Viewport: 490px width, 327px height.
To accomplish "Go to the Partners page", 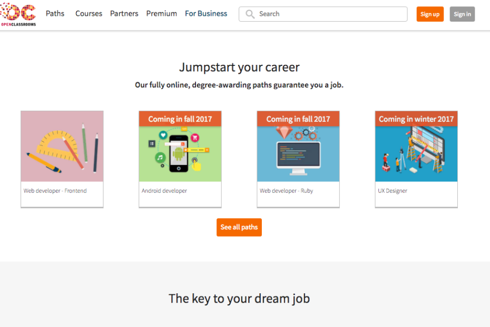I will pyautogui.click(x=124, y=14).
